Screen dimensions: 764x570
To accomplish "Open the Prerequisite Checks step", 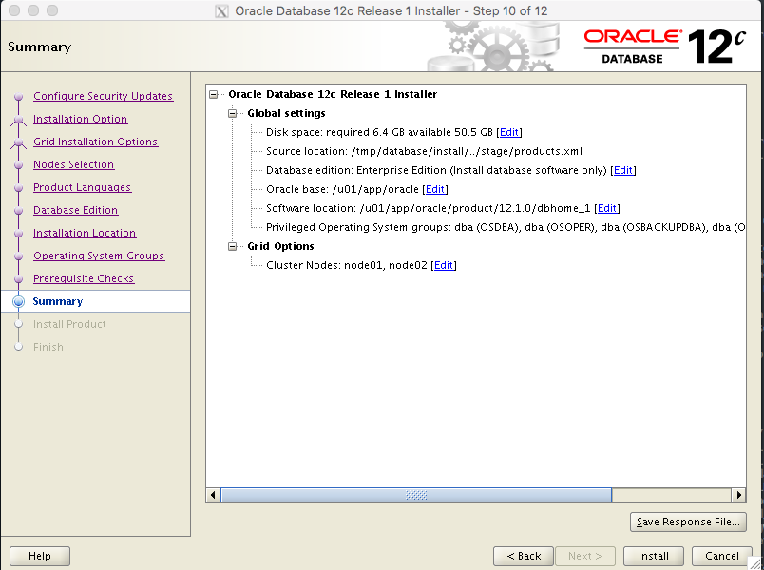I will tap(84, 278).
